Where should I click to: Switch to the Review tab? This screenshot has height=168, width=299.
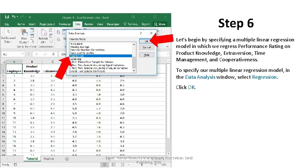click(x=89, y=24)
